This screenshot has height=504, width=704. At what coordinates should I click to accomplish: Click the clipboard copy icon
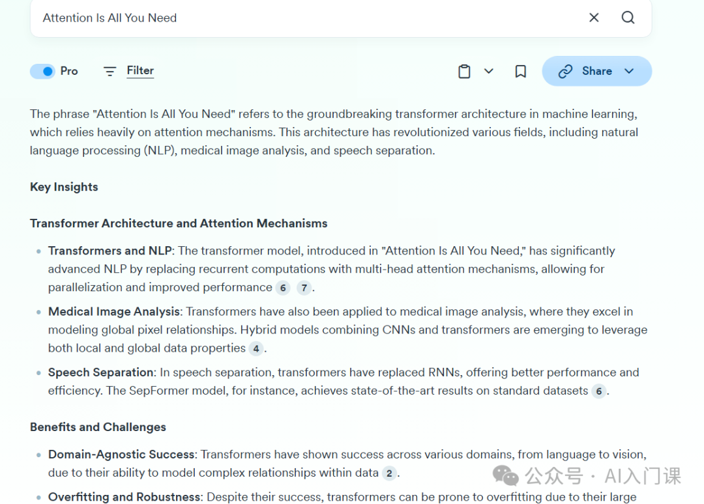(464, 71)
